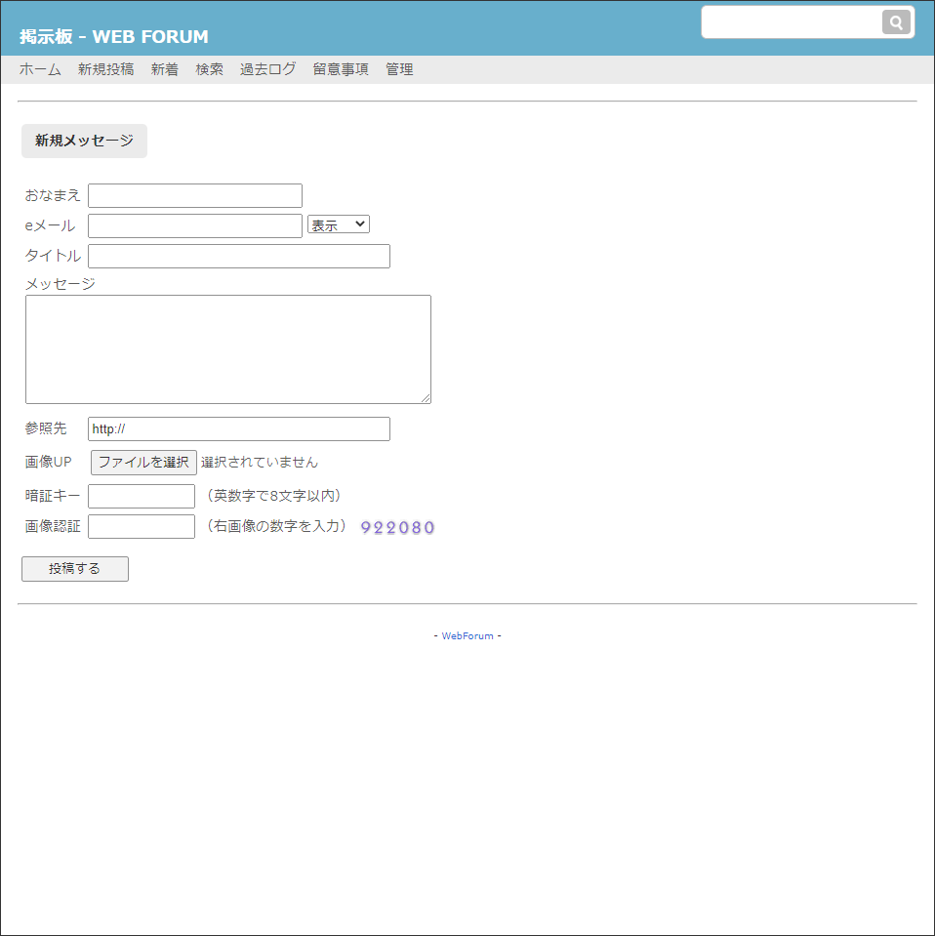Click the search magnifier icon in header

click(x=896, y=22)
